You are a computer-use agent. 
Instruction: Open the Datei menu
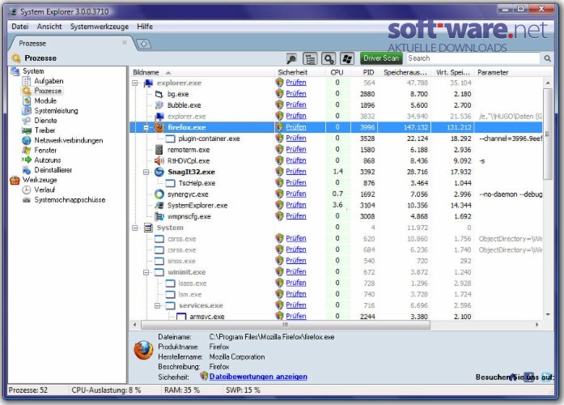click(19, 26)
